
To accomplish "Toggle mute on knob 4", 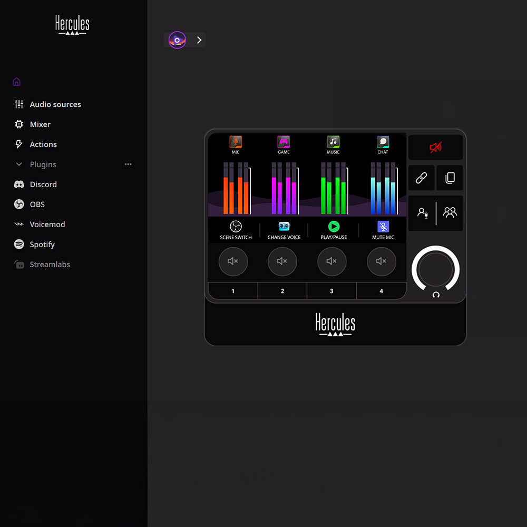I will 381,261.
